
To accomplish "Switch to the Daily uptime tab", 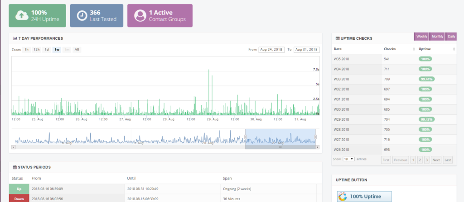I will pos(451,36).
